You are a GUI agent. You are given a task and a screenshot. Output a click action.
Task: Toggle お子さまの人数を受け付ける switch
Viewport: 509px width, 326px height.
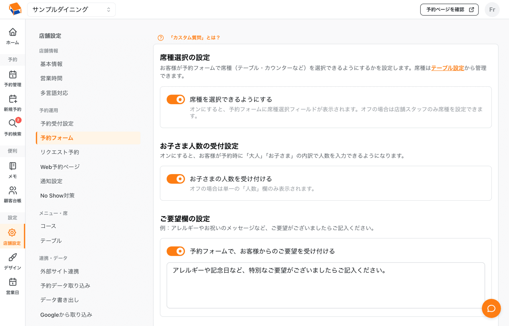[x=176, y=179]
